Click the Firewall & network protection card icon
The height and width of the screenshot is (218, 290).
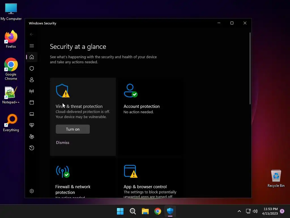tap(63, 171)
